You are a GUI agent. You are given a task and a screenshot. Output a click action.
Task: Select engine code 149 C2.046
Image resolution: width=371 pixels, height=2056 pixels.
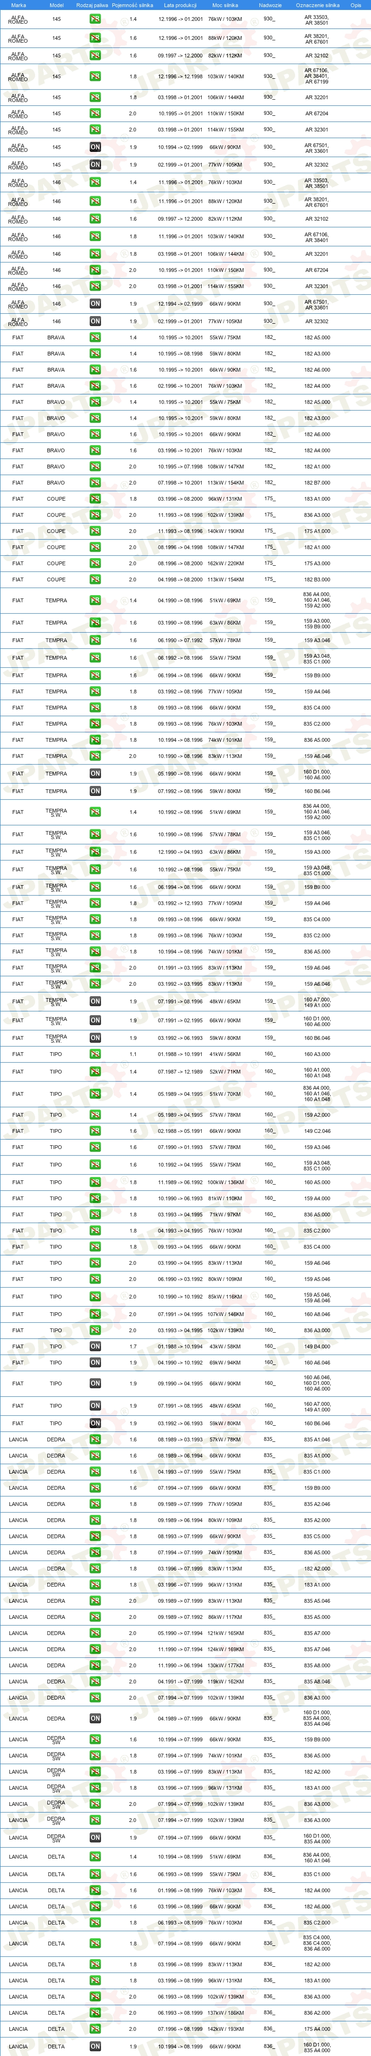[x=317, y=1131]
